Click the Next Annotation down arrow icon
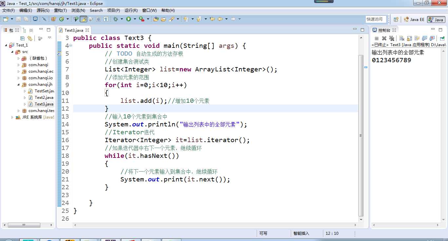Screen dimensions: 448x241 tap(186, 19)
